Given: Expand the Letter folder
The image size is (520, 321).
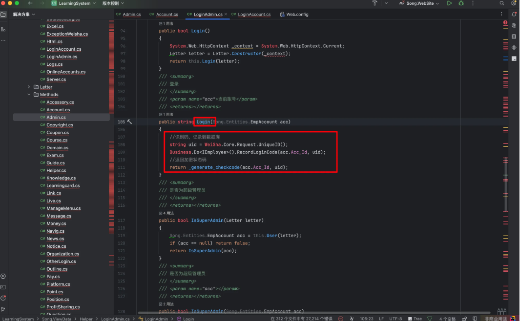Looking at the screenshot, I should click(29, 87).
